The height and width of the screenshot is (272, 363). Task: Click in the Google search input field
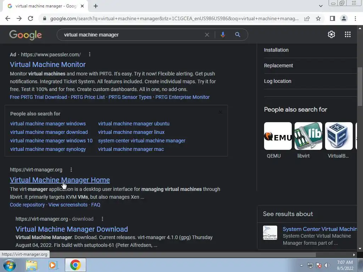pos(132,35)
